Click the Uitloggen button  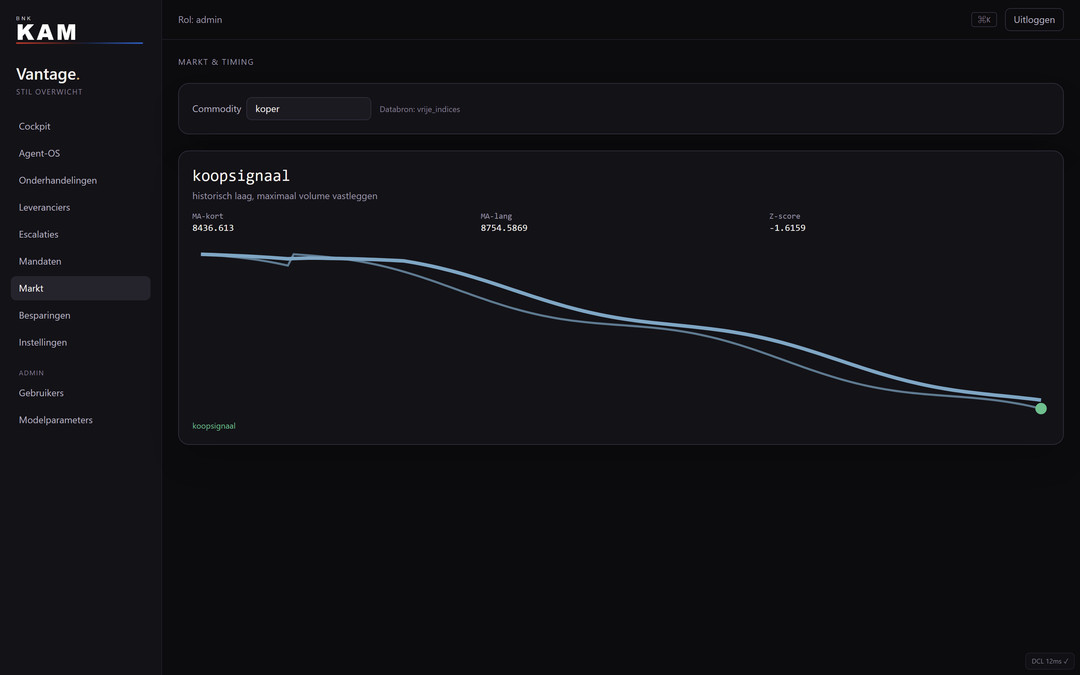1034,20
